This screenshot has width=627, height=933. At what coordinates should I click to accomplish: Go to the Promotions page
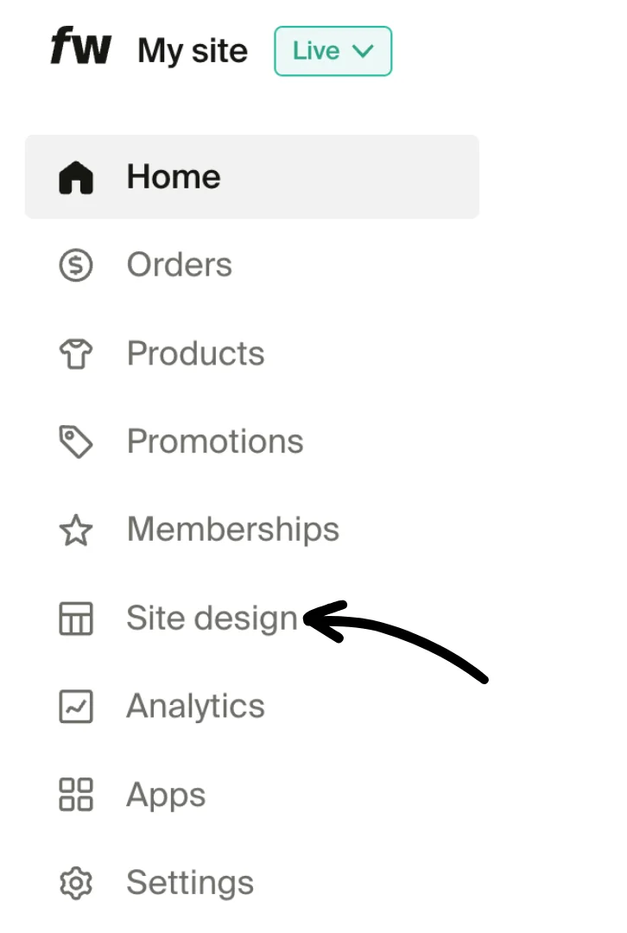pos(214,441)
